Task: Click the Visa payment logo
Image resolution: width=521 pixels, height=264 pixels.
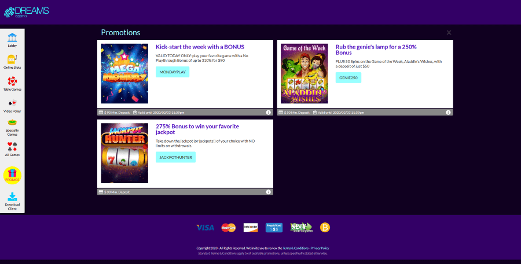Action: (205, 228)
